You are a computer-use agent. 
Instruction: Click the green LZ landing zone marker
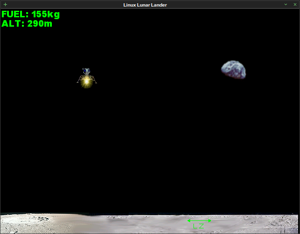[x=199, y=224]
